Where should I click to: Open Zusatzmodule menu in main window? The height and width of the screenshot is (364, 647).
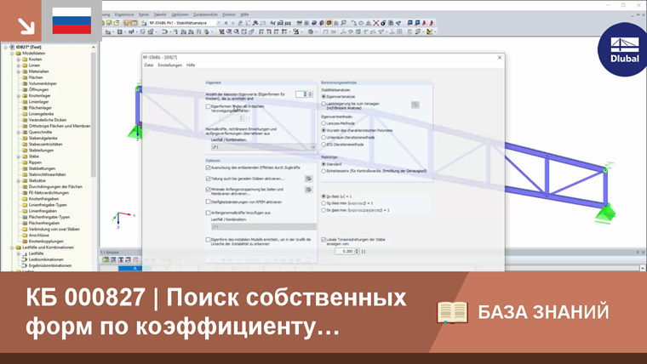[205, 14]
